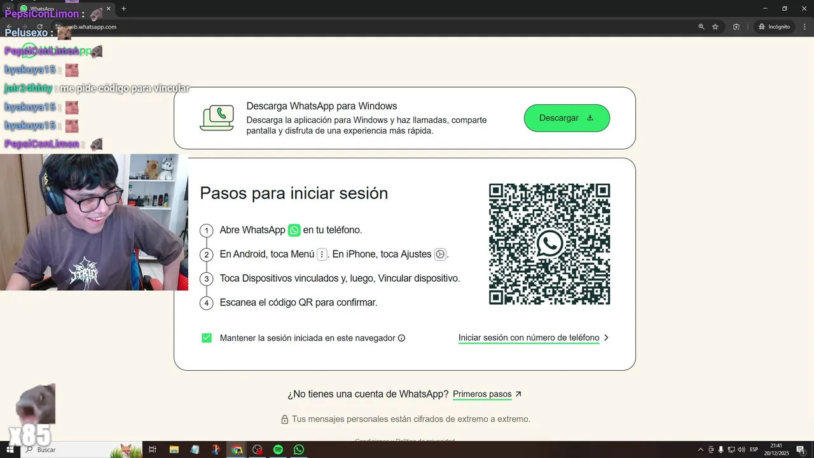Screen dimensions: 814x458
Task: Open the WhatsApp app from the taskbar
Action: point(299,450)
